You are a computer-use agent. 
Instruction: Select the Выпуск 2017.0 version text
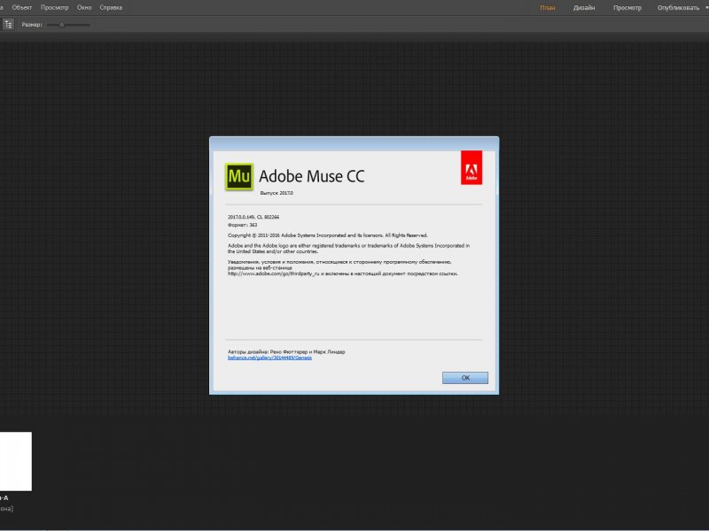[277, 193]
